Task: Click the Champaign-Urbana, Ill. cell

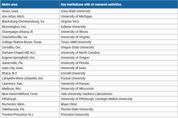Action: click(30, 32)
